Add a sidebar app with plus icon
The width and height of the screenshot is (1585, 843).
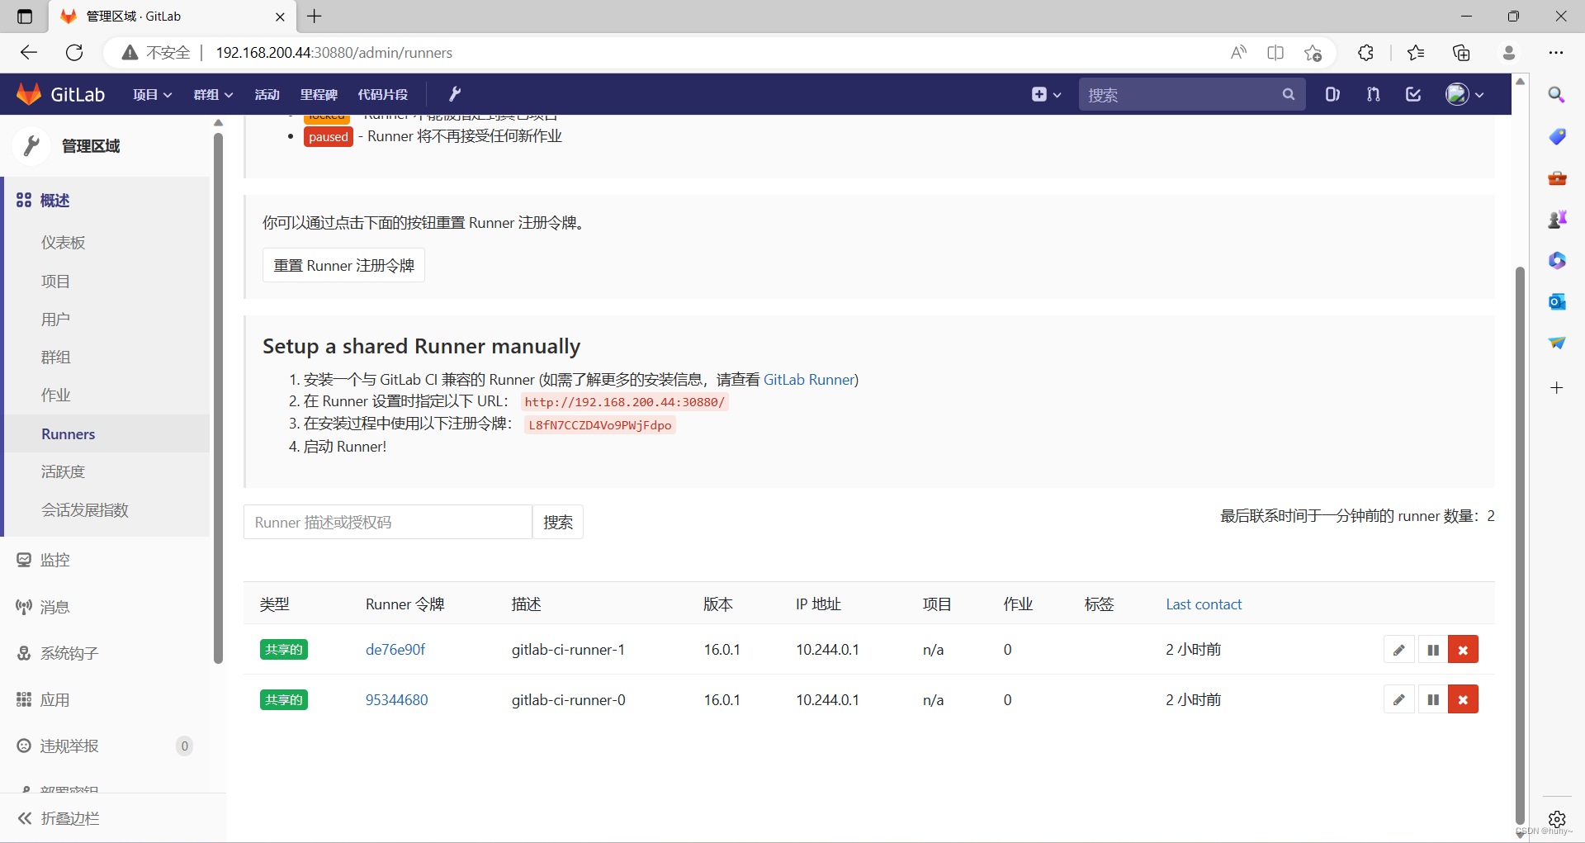pos(1557,387)
